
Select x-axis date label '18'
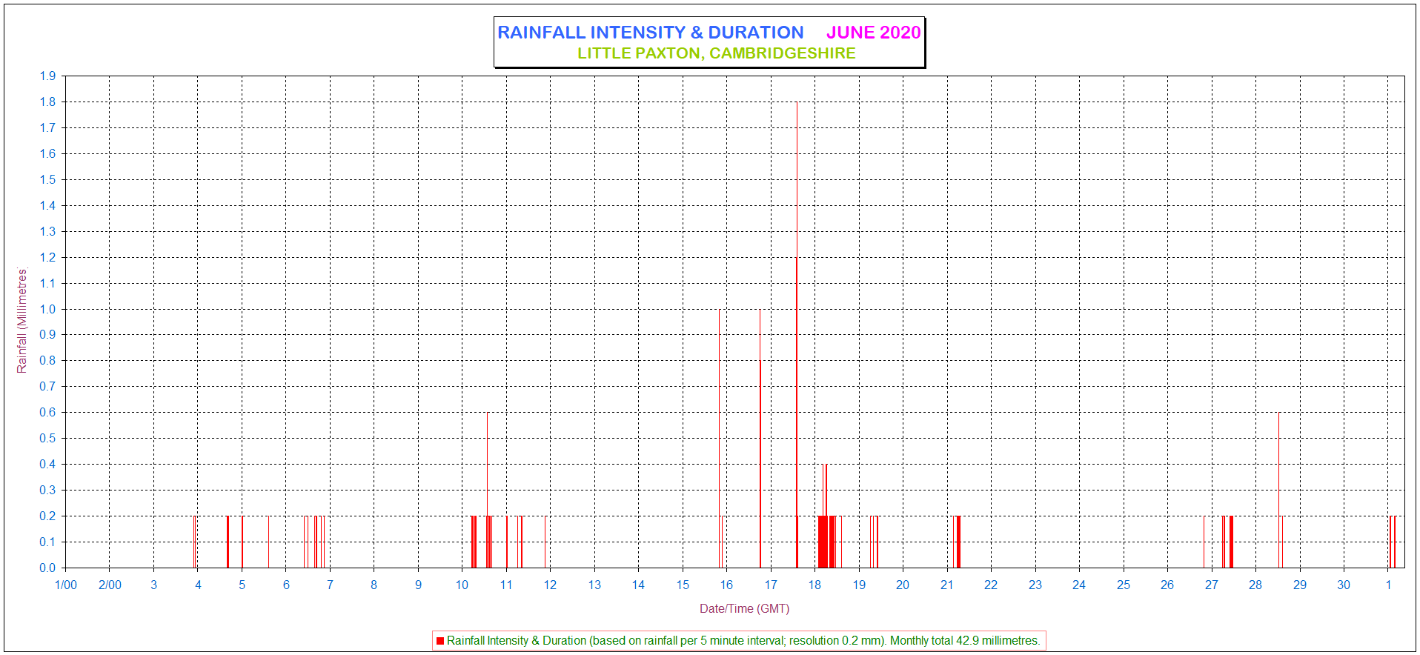814,585
